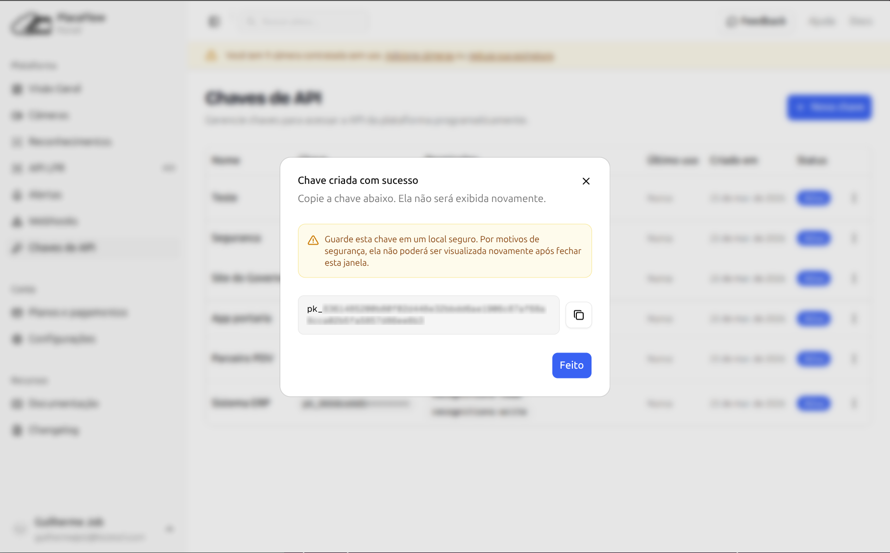Viewport: 890px width, 553px height.
Task: Click the Alertas bell icon in the sidebar
Action: (17, 195)
